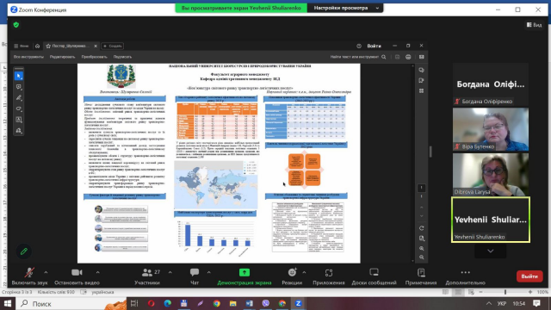Open Приложения apps icon
The width and height of the screenshot is (551, 310).
(x=329, y=273)
